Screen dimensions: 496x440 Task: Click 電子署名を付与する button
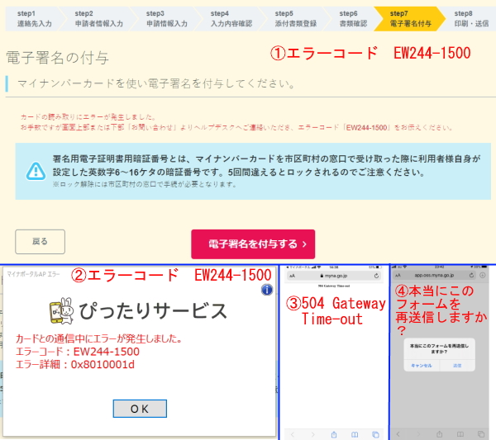[253, 244]
